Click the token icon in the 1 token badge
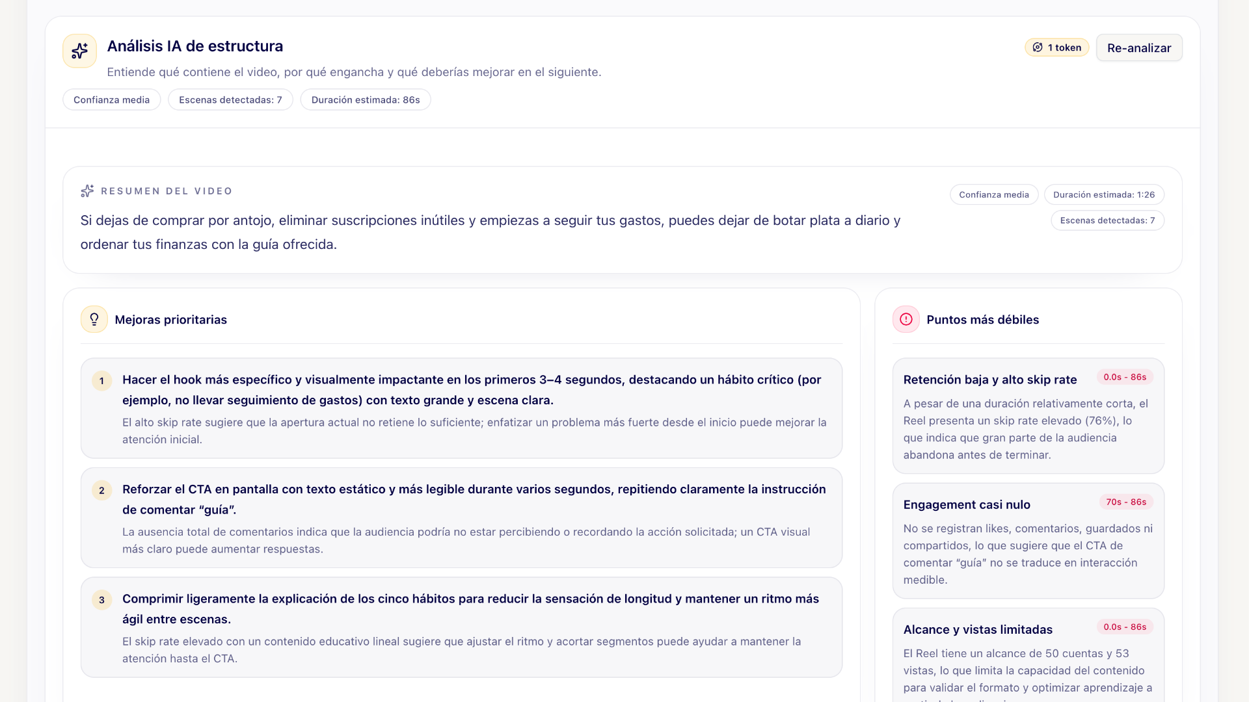Viewport: 1249px width, 702px height. [x=1038, y=47]
